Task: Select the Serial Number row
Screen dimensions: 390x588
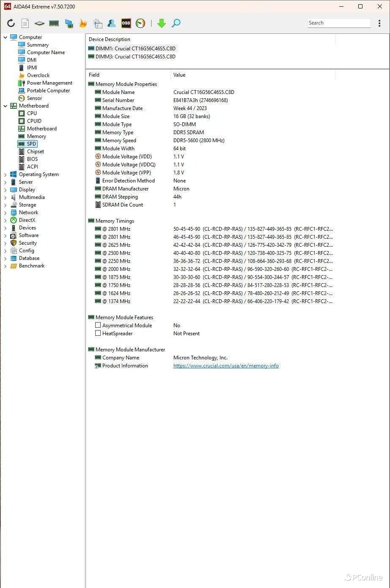Action: tap(211, 100)
